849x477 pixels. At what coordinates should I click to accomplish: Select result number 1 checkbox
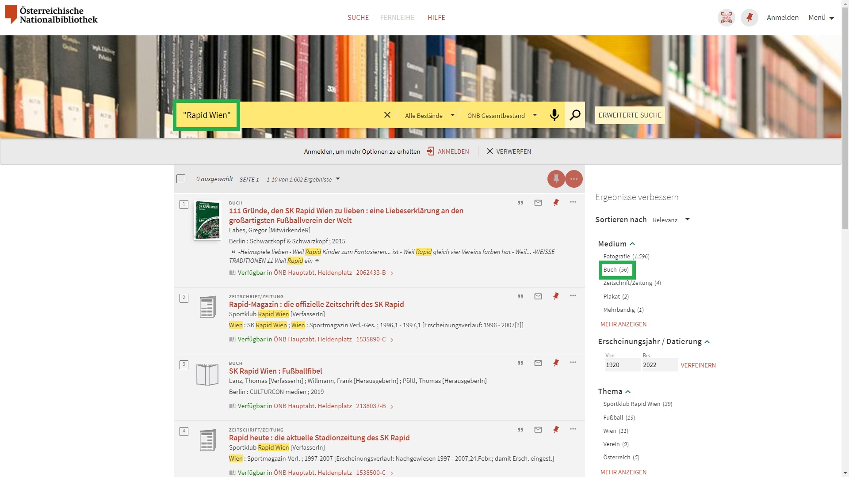coord(184,204)
